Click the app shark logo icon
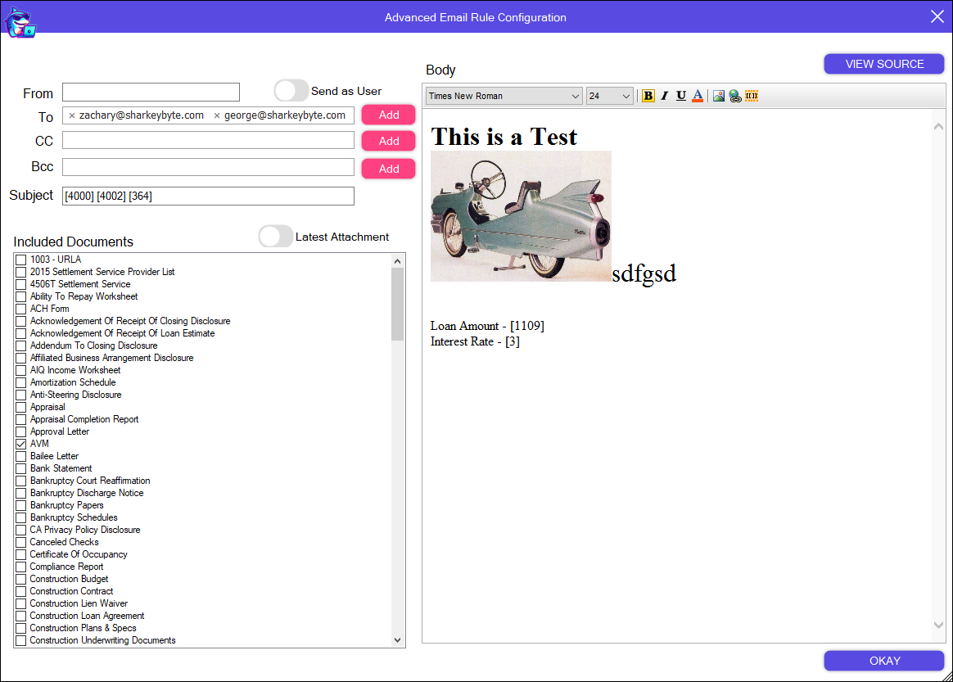 click(x=20, y=22)
